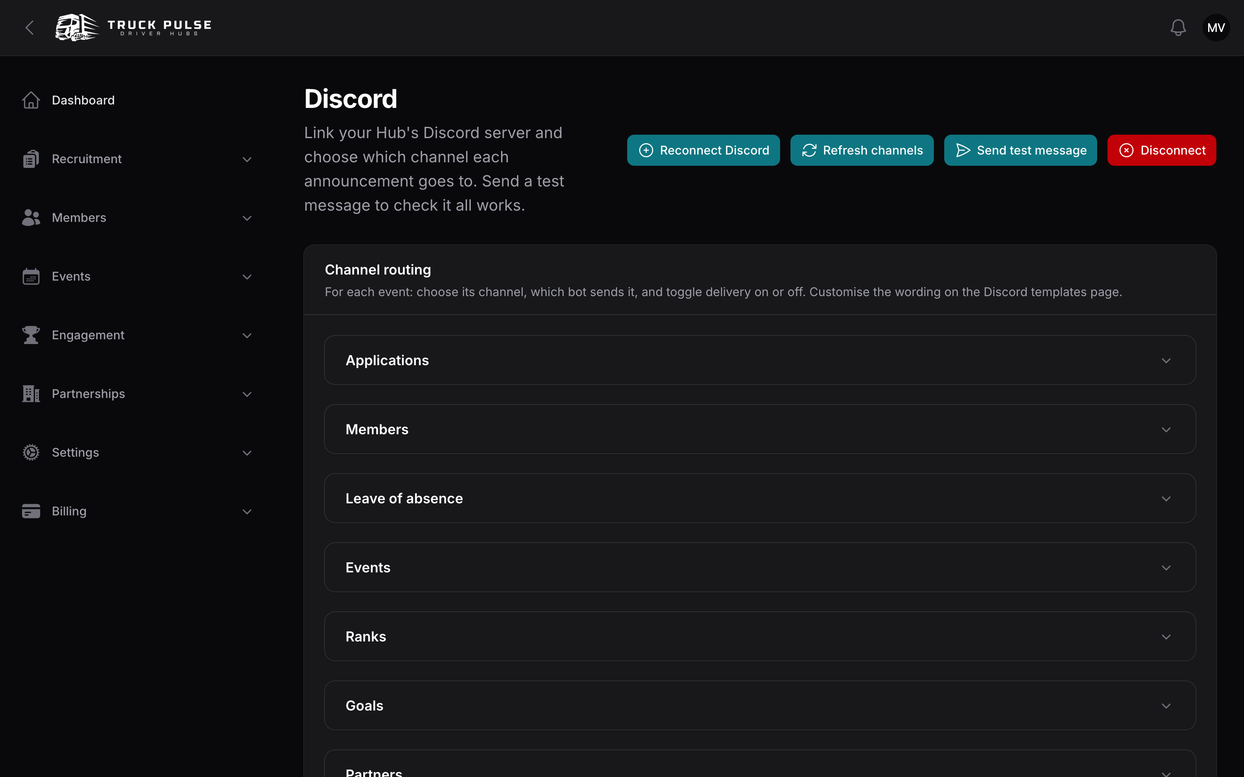The image size is (1244, 777).
Task: Open notifications via the bell icon
Action: tap(1177, 28)
